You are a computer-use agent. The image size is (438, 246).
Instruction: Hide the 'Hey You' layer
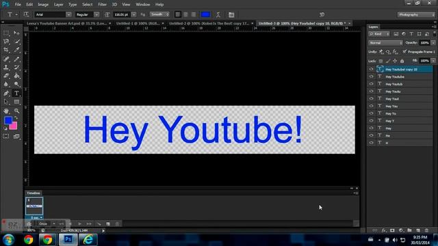click(371, 106)
